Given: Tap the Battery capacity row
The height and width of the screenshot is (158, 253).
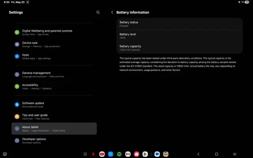Looking at the screenshot, I should pyautogui.click(x=179, y=48).
